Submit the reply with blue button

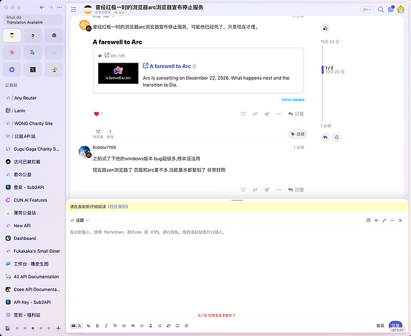pos(396,325)
